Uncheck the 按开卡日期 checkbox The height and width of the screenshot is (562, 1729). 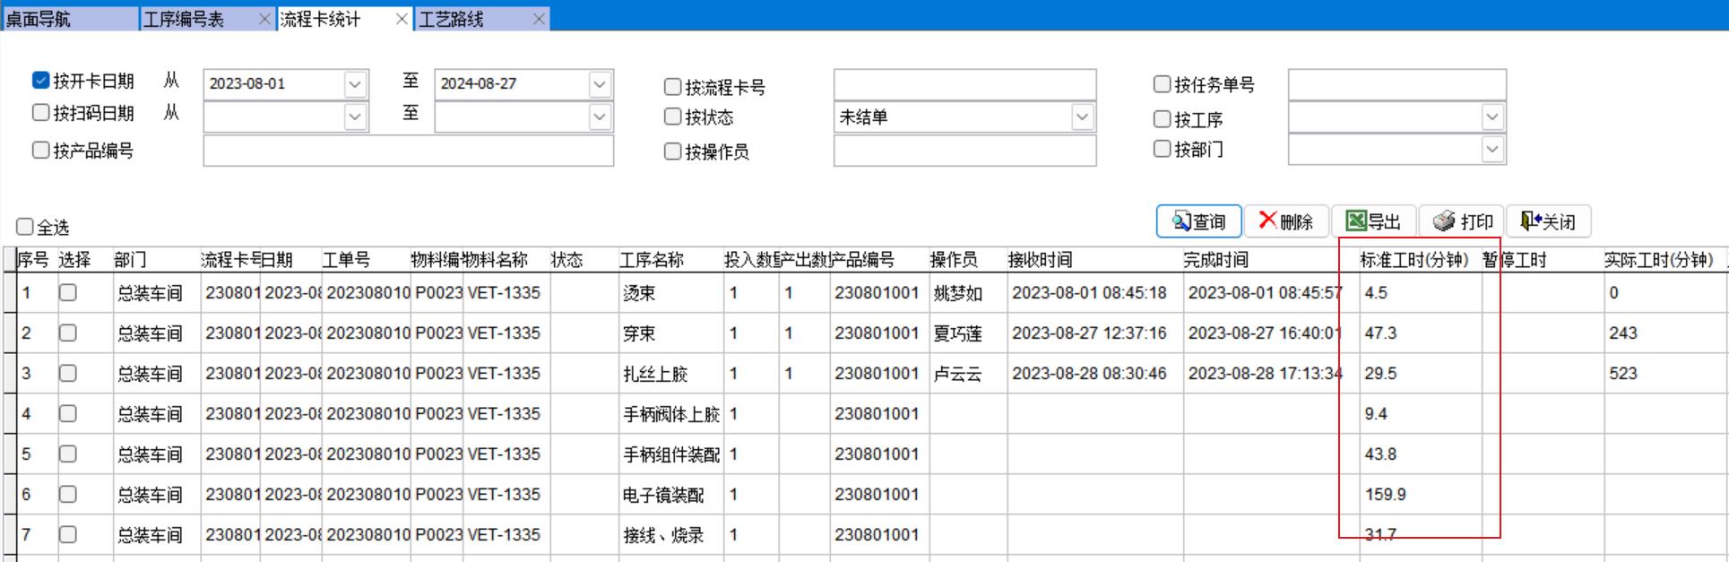tap(40, 81)
